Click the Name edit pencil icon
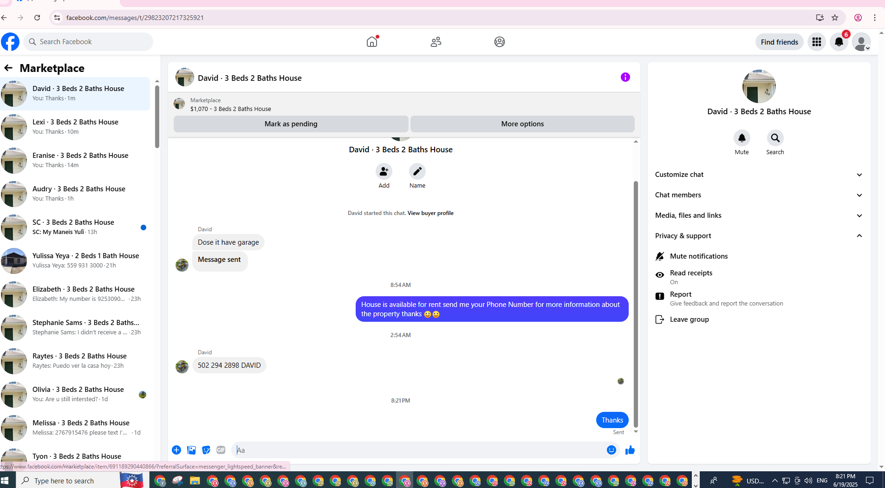The width and height of the screenshot is (885, 488). pos(417,171)
